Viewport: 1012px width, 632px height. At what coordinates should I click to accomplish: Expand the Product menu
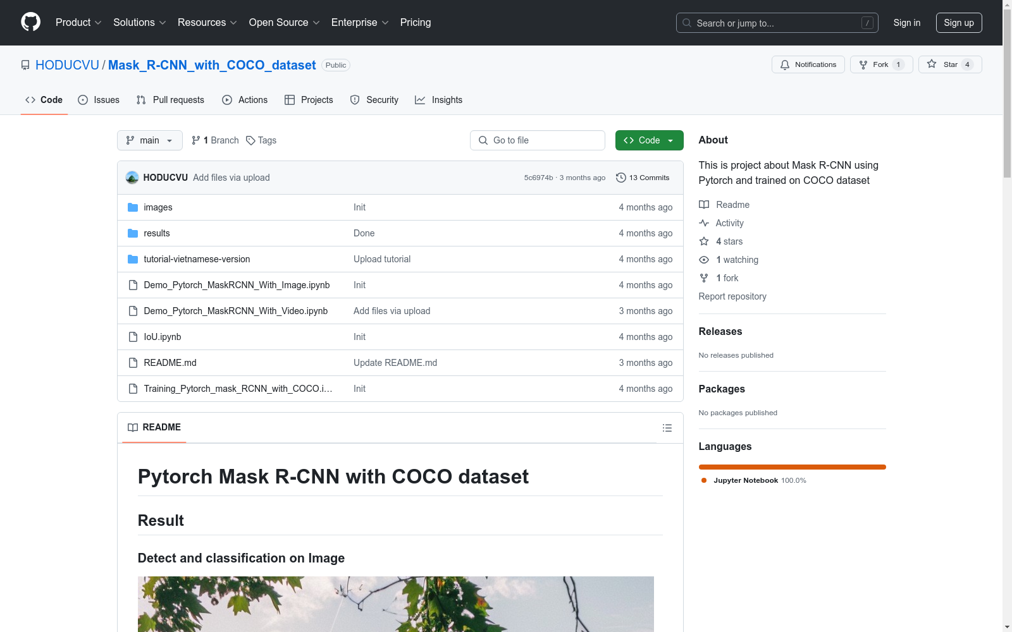pyautogui.click(x=78, y=23)
